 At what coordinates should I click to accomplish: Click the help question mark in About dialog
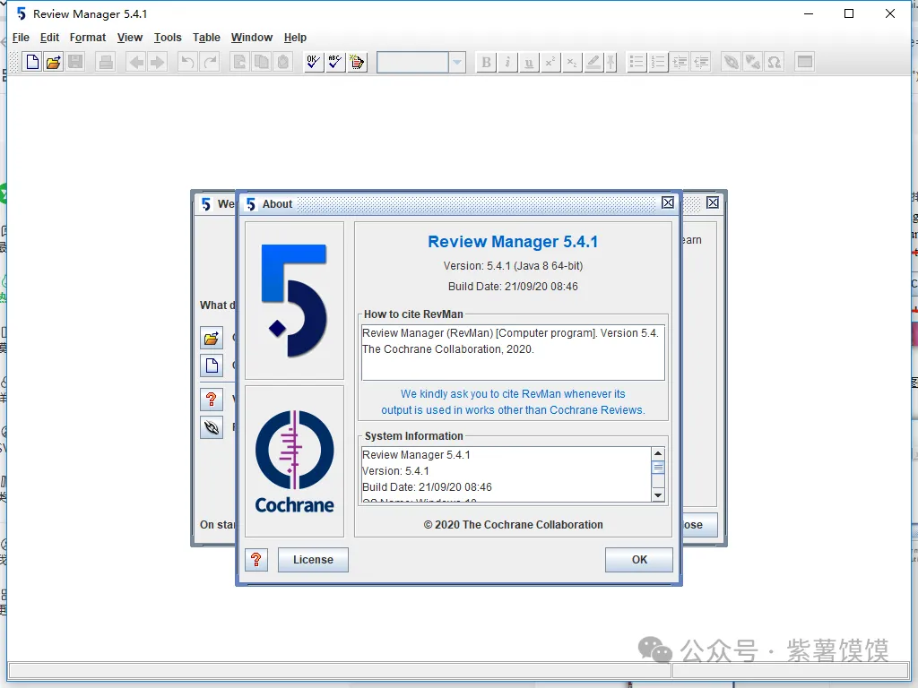[256, 560]
